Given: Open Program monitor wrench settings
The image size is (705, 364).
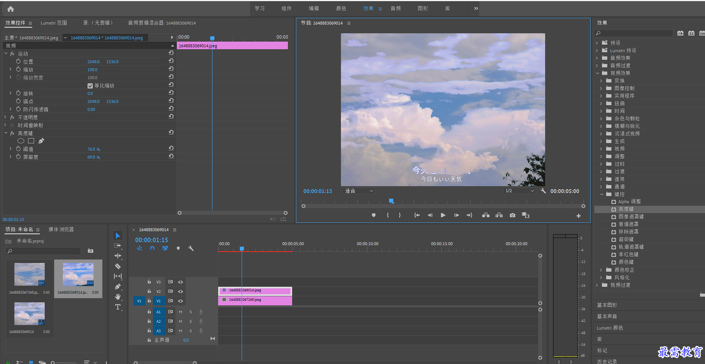Looking at the screenshot, I should (x=543, y=191).
